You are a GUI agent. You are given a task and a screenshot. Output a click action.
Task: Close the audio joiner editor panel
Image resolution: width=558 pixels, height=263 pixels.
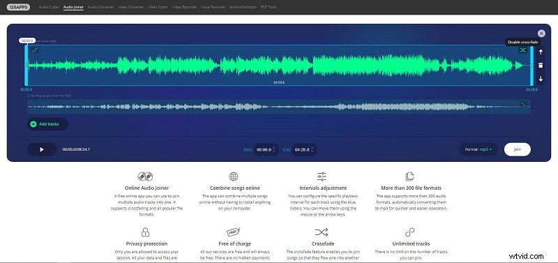541,33
